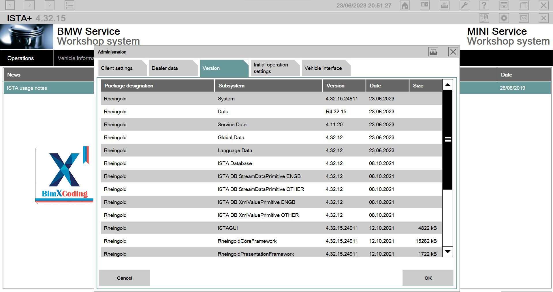Click the Vehicle information main tab
This screenshot has width=553, height=292.
pyautogui.click(x=74, y=58)
